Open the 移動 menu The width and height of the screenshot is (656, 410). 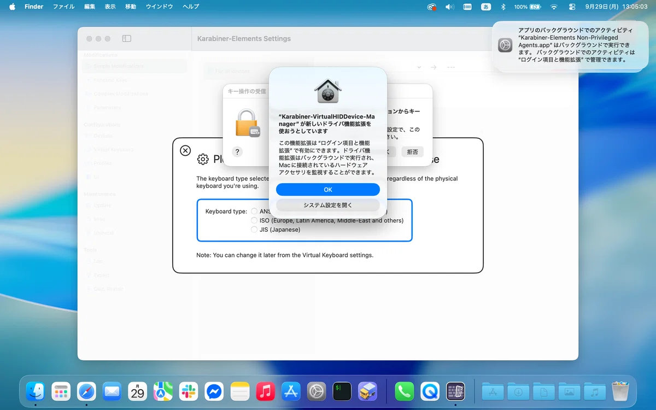pos(131,7)
